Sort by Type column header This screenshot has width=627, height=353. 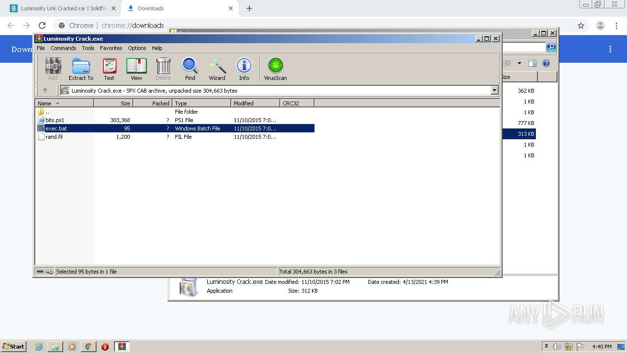201,103
